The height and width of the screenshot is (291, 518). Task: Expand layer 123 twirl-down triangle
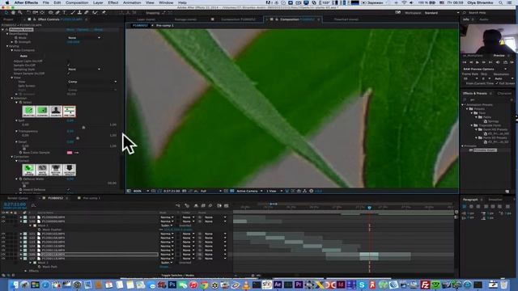21,242
